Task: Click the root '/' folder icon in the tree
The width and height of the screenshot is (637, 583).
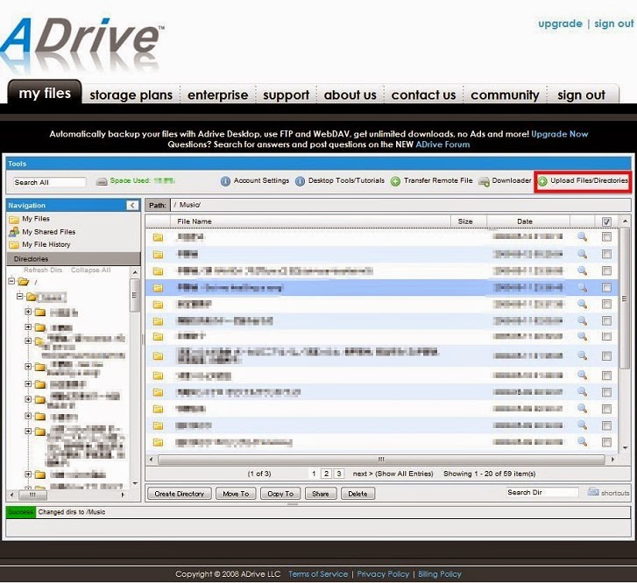Action: click(x=24, y=281)
